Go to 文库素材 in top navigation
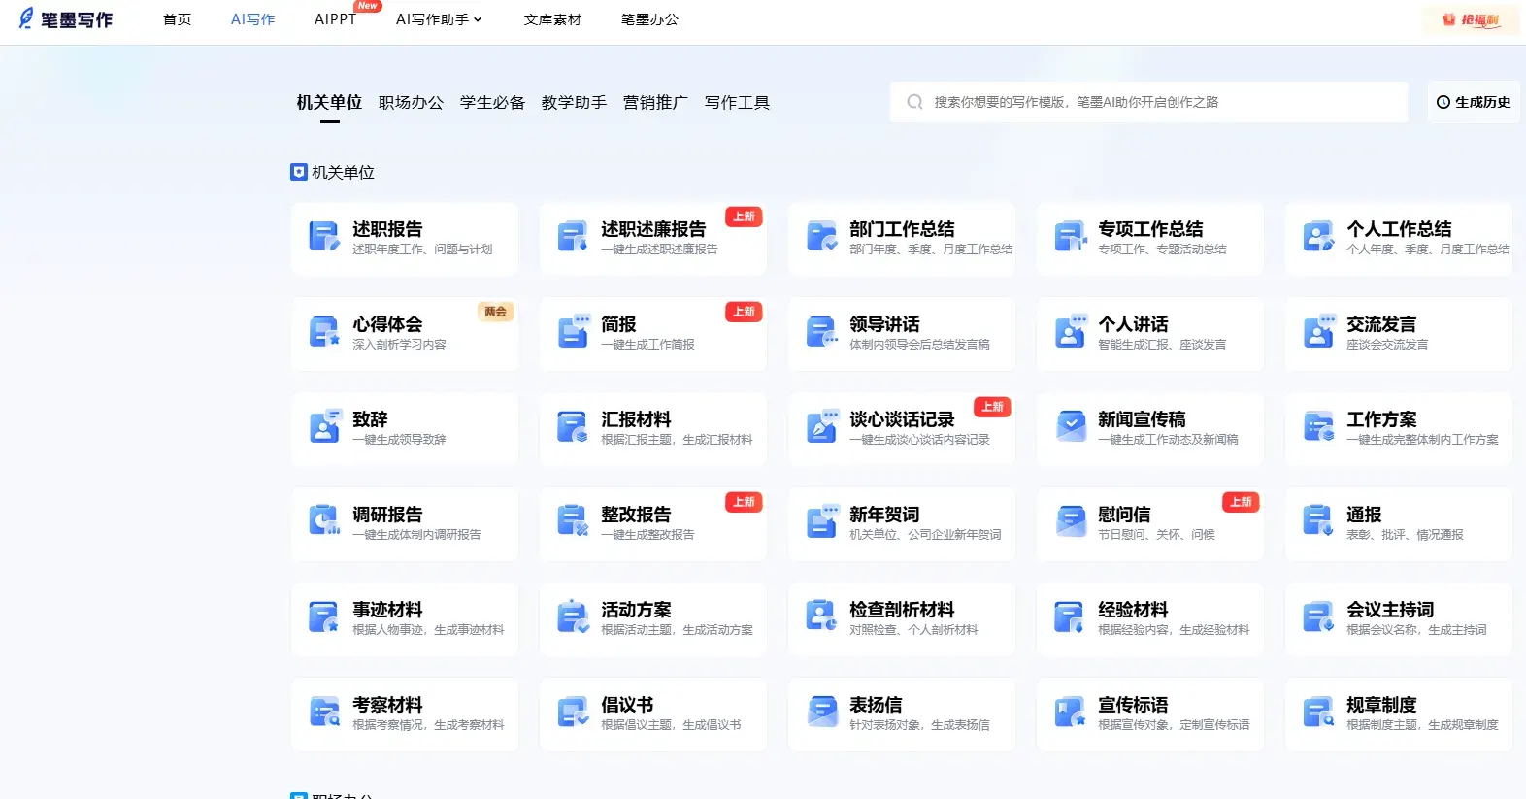The image size is (1526, 799). pyautogui.click(x=552, y=19)
